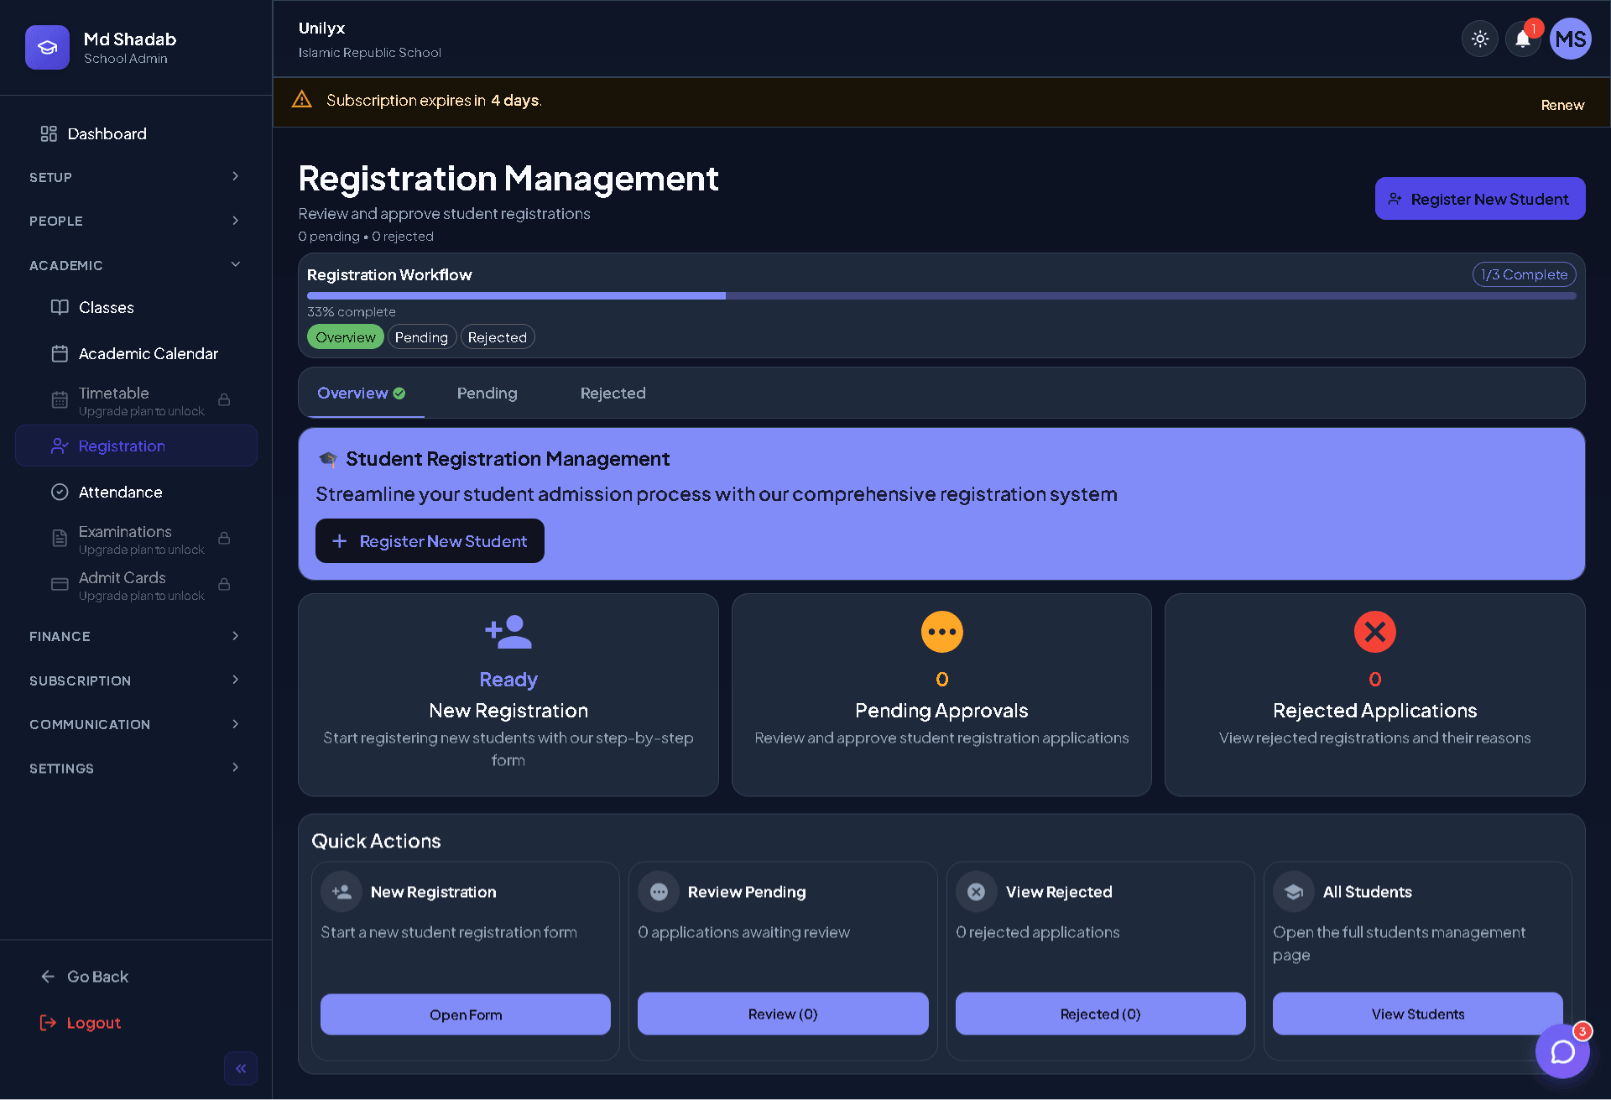The image size is (1611, 1100).
Task: Click the subscription warning triangle icon
Action: 301,100
